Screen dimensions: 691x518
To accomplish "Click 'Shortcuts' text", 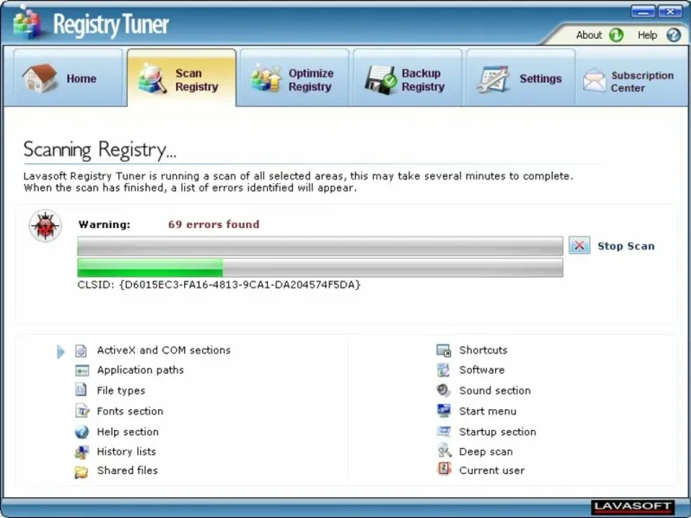I will [483, 351].
